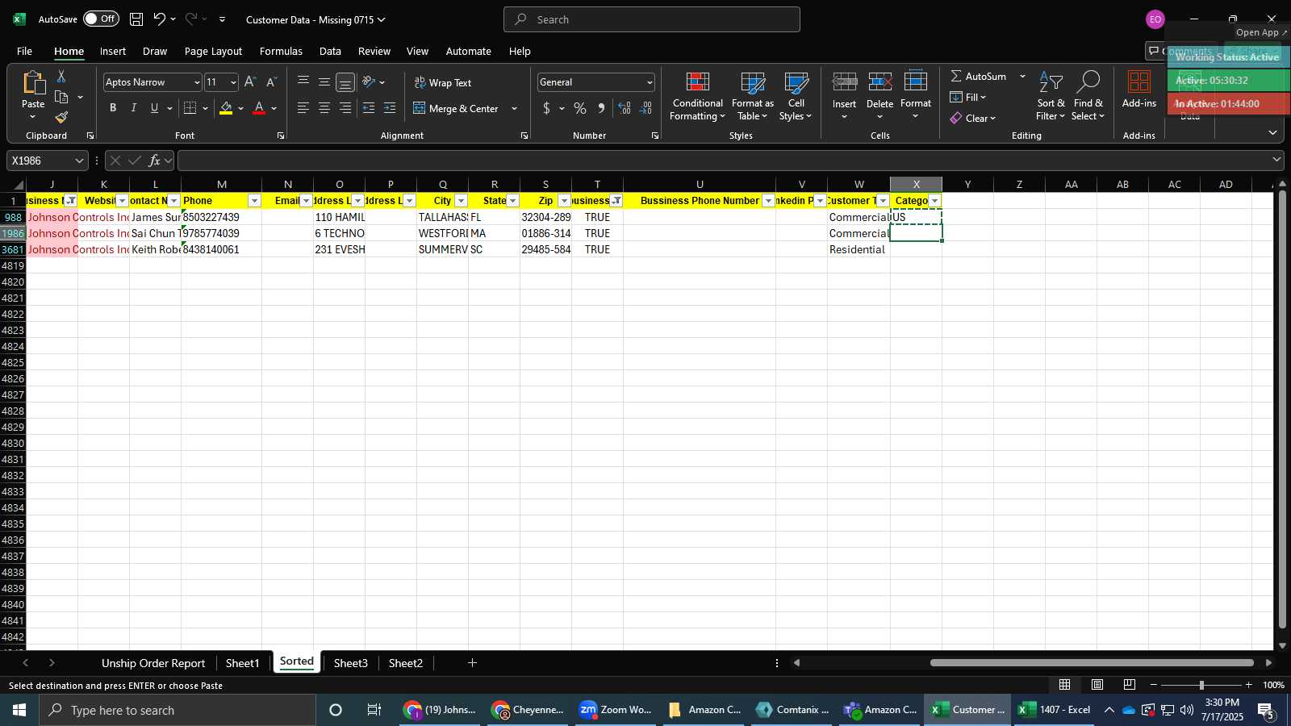Open Unship Order Report sheet tab
Screen dimensions: 1291x726
tap(153, 663)
